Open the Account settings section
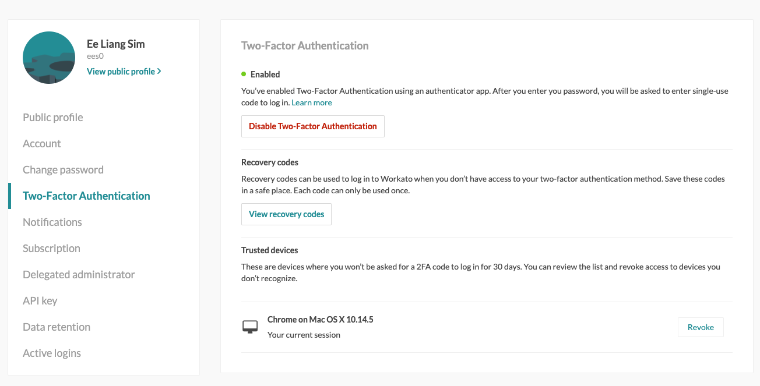This screenshot has width=760, height=386. pos(41,143)
